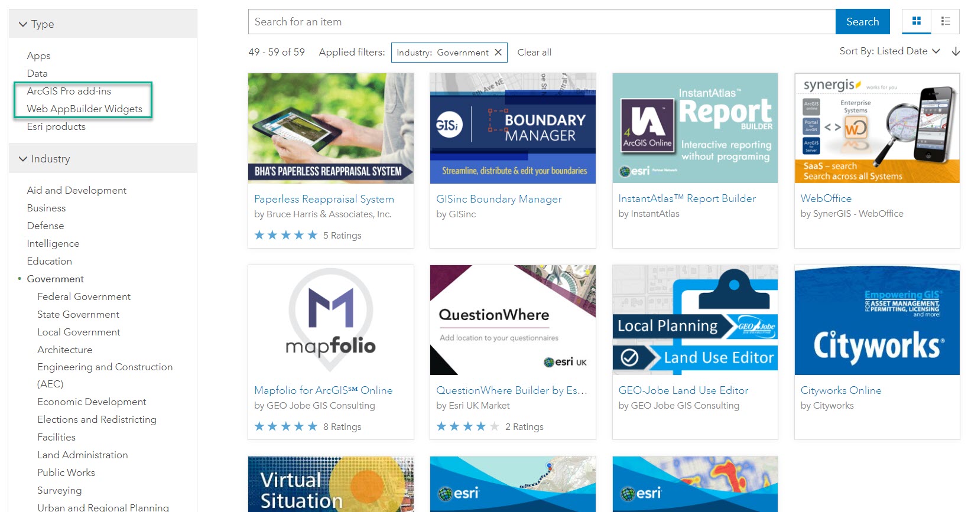968x512 pixels.
Task: Open Mapfolio for ArcGIS Online link
Action: click(x=323, y=390)
